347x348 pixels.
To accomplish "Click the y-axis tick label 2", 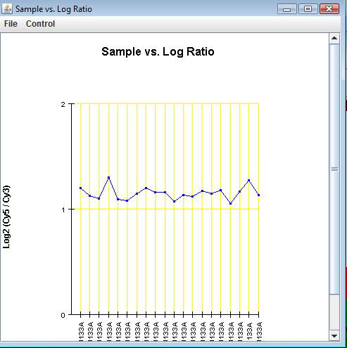I will pos(63,105).
